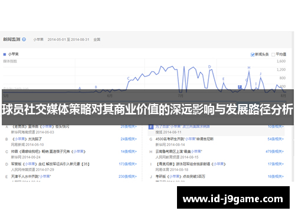
Task: Uncheck the 新闻头条 checkbox
Action: 253,54
